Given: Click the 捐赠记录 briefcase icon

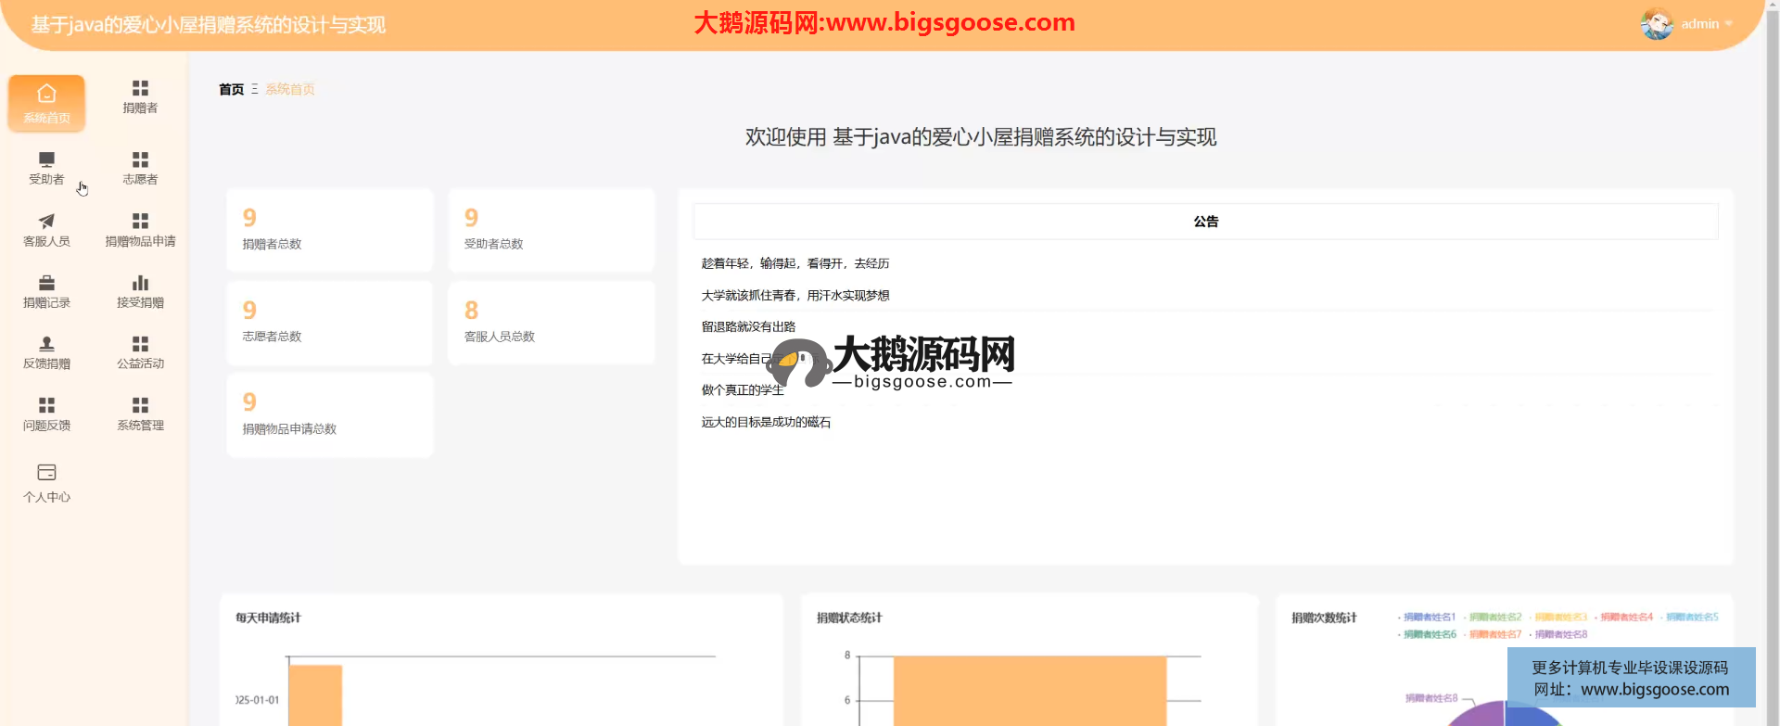Looking at the screenshot, I should click(46, 283).
